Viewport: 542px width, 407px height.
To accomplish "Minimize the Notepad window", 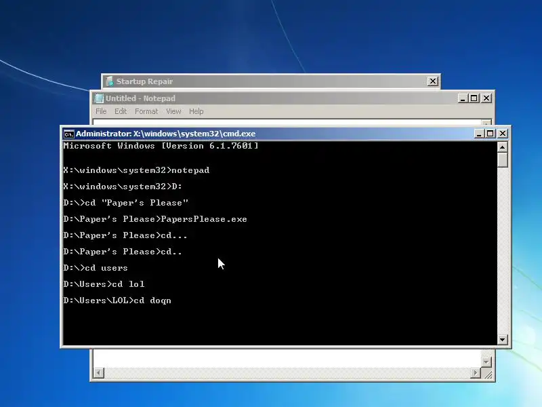I will click(x=463, y=98).
